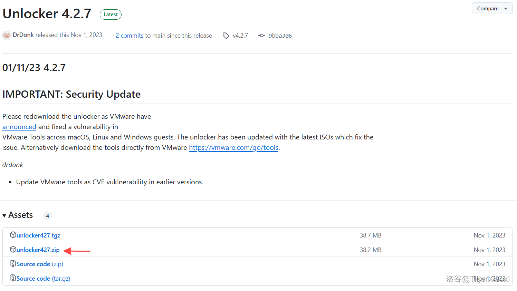Download Source code (zip)

(40, 264)
